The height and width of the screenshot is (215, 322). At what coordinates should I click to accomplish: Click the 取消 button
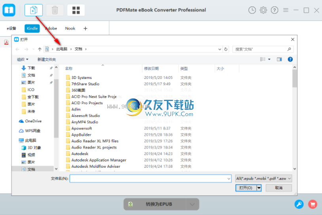(x=278, y=188)
